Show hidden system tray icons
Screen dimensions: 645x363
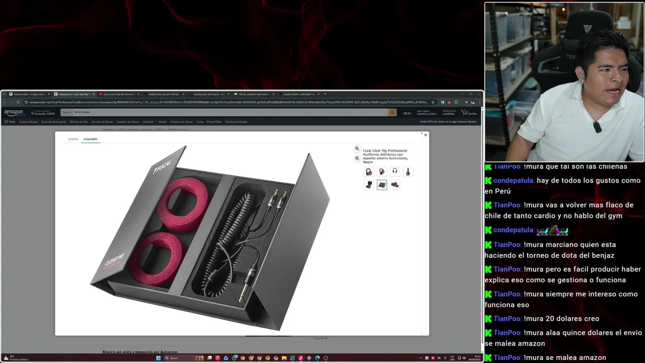click(x=421, y=358)
